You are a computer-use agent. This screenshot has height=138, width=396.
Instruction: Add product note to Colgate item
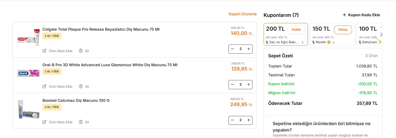point(58,51)
